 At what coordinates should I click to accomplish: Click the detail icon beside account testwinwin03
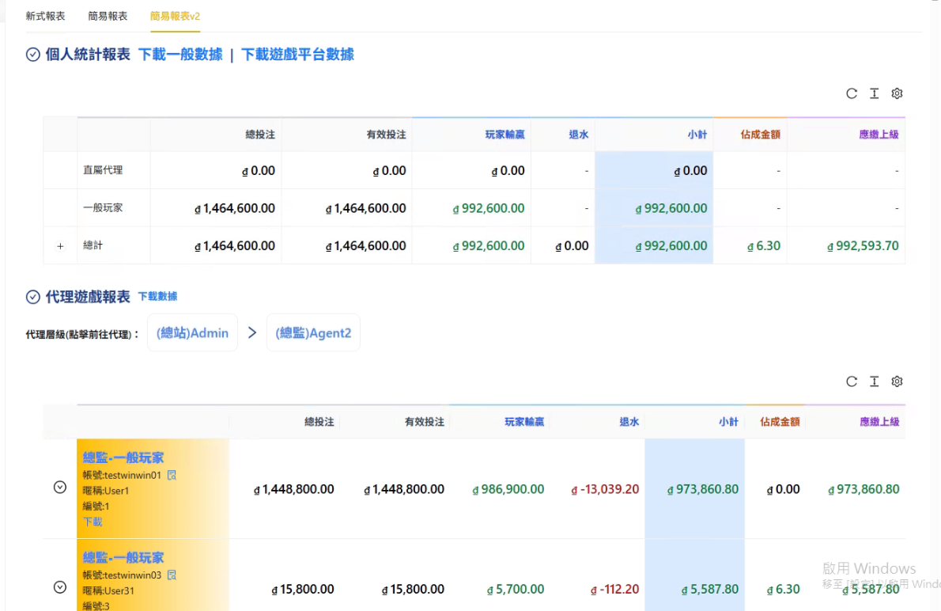[x=172, y=575]
